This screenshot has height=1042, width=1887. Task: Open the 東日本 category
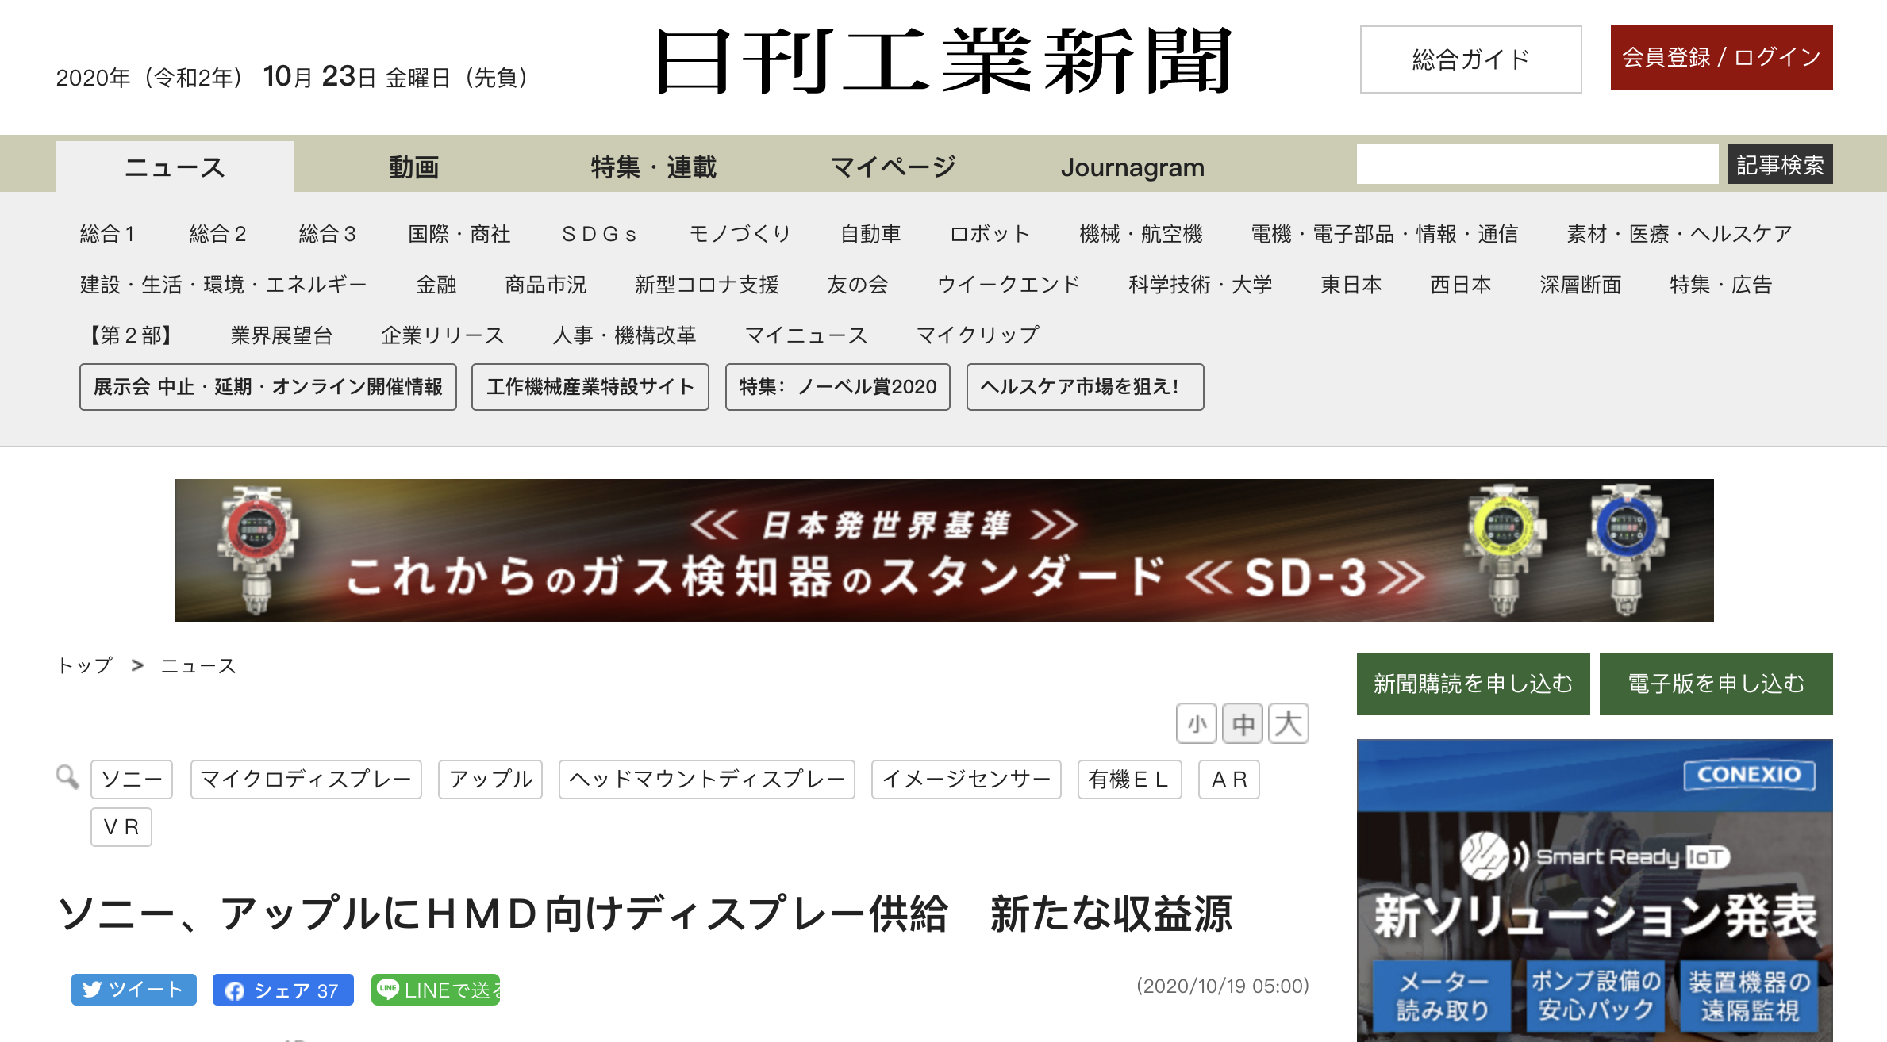(x=1351, y=285)
